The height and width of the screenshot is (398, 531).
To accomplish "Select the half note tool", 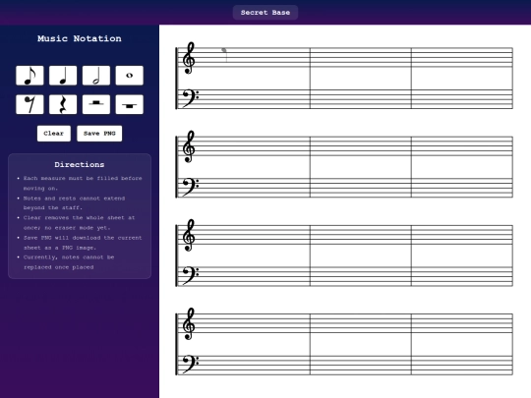I will click(x=96, y=76).
